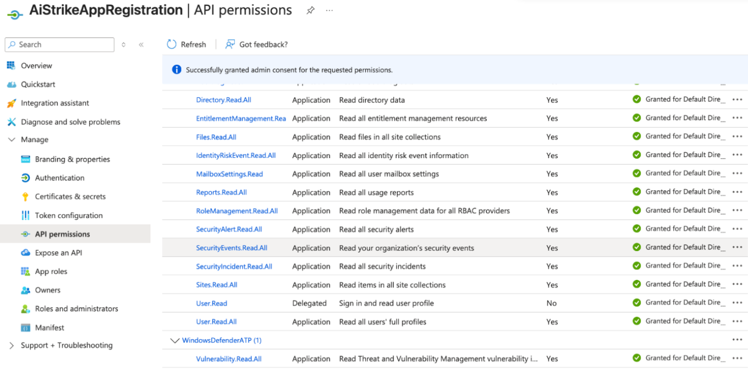Click "Read all usage reports" description text
This screenshot has height=369, width=748.
(x=376, y=192)
